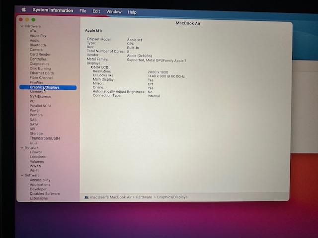Minimize window with the yellow button
Screen dimensions: 318x238
click(27, 19)
